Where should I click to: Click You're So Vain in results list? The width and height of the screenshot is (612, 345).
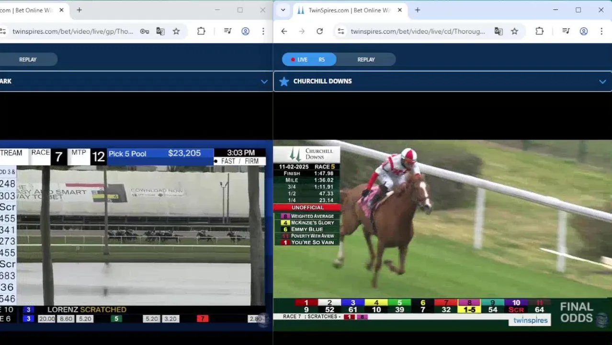tap(312, 242)
